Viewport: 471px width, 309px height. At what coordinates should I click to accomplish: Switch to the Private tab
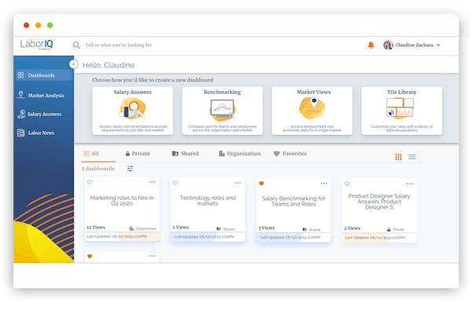138,154
